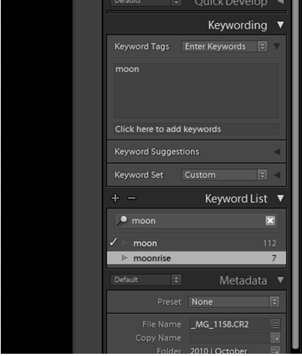Screen dimensions: 302x356
Task: Open File Name batch rename icon
Action: tap(275, 324)
